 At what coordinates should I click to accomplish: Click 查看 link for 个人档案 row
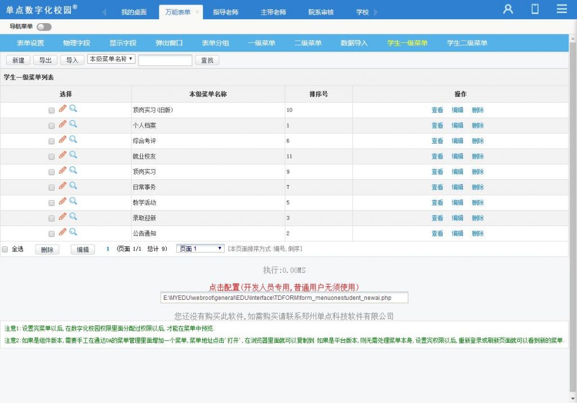click(x=437, y=126)
